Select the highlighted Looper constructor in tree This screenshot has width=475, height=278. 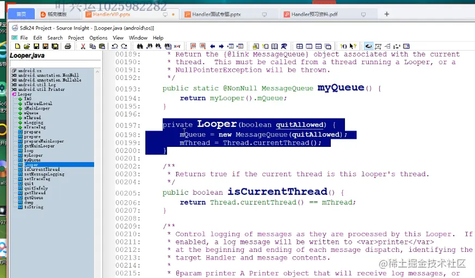[x=31, y=165]
